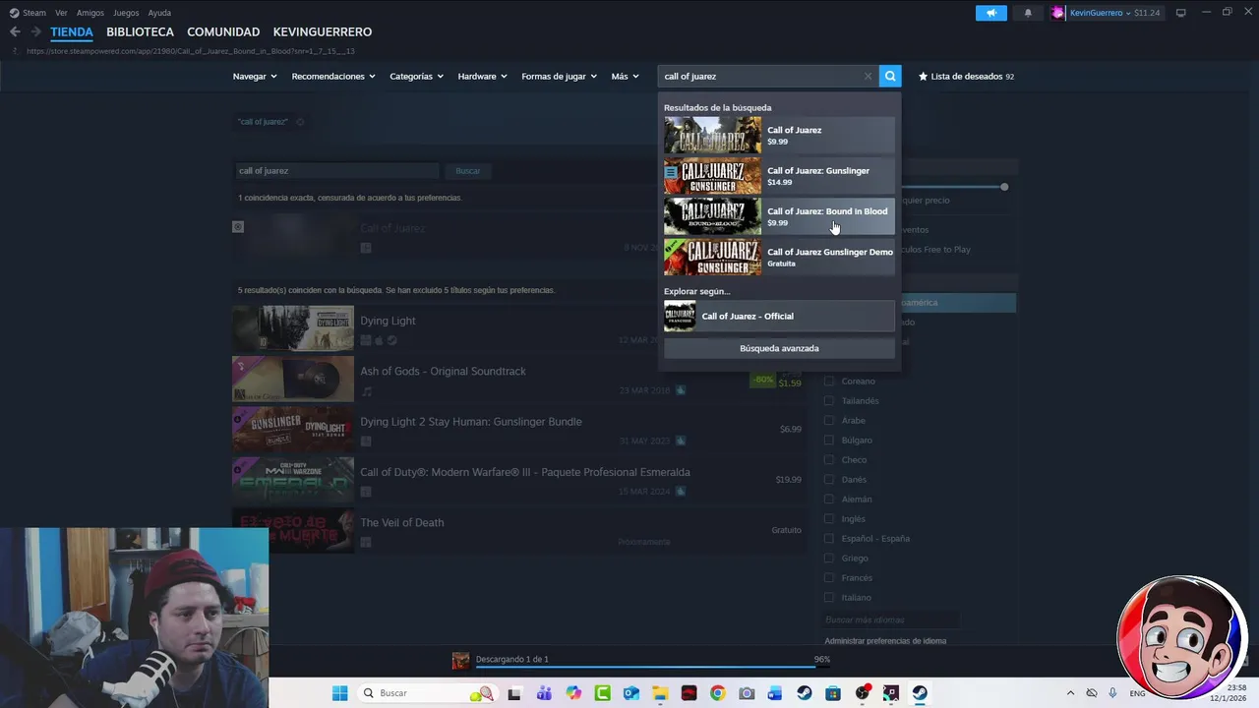The height and width of the screenshot is (708, 1259).
Task: Check the Inglés language checkbox
Action: 828,518
